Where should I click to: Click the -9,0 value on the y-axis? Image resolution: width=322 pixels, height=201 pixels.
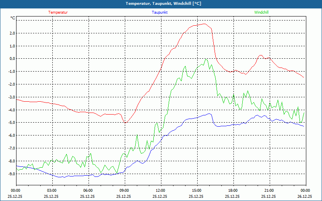(x=12, y=174)
